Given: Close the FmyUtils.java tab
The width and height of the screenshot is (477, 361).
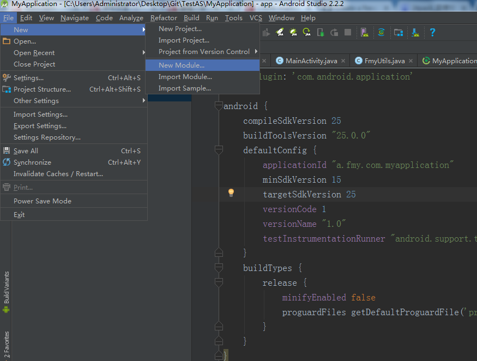Looking at the screenshot, I should pyautogui.click(x=410, y=61).
